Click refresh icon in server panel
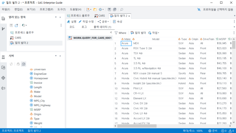Image resolution: width=236 pixels, height=133 pixels. coord(11,64)
